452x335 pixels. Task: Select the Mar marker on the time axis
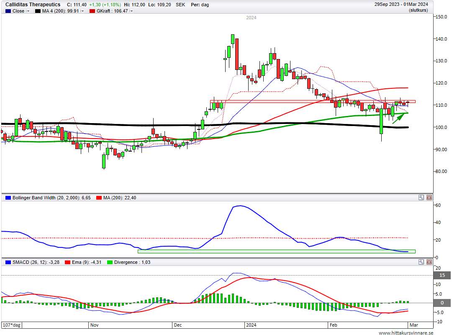pos(413,325)
